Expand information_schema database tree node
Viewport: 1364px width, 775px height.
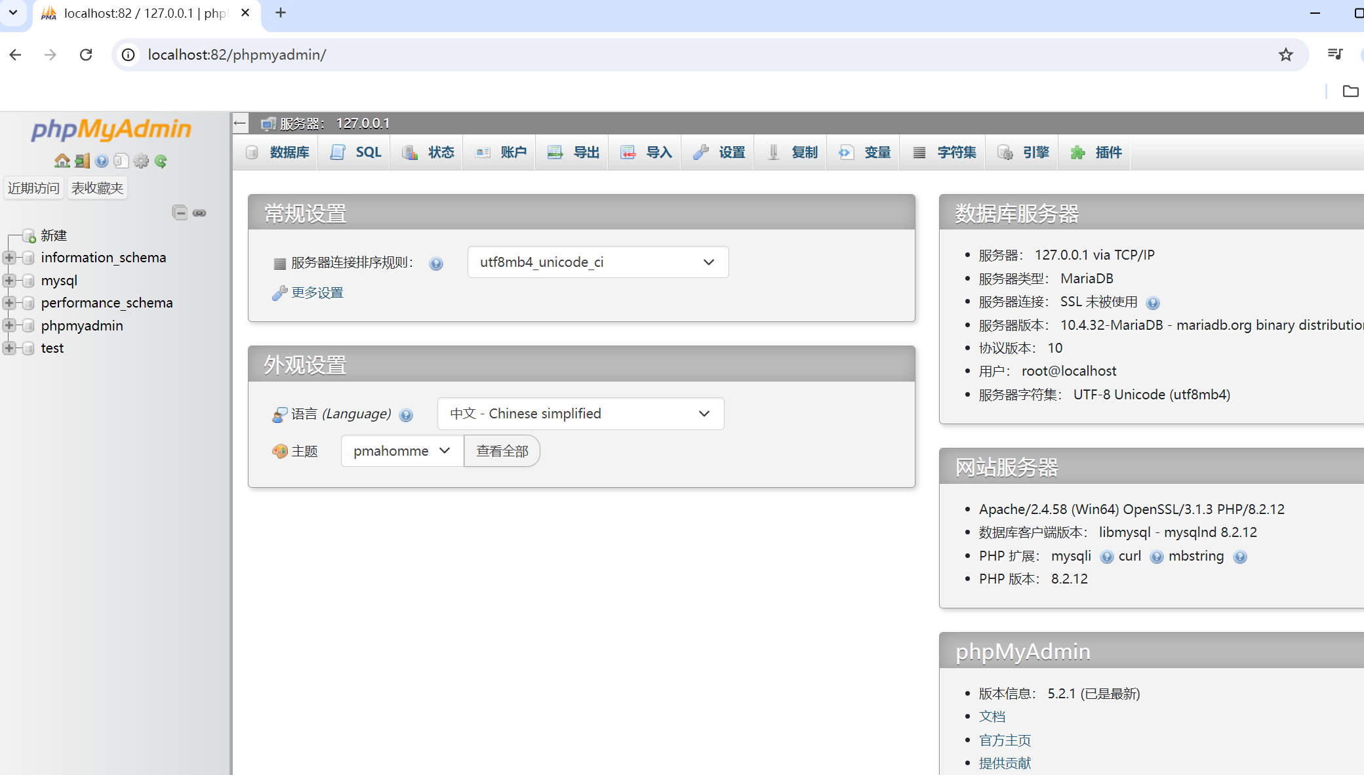point(9,258)
